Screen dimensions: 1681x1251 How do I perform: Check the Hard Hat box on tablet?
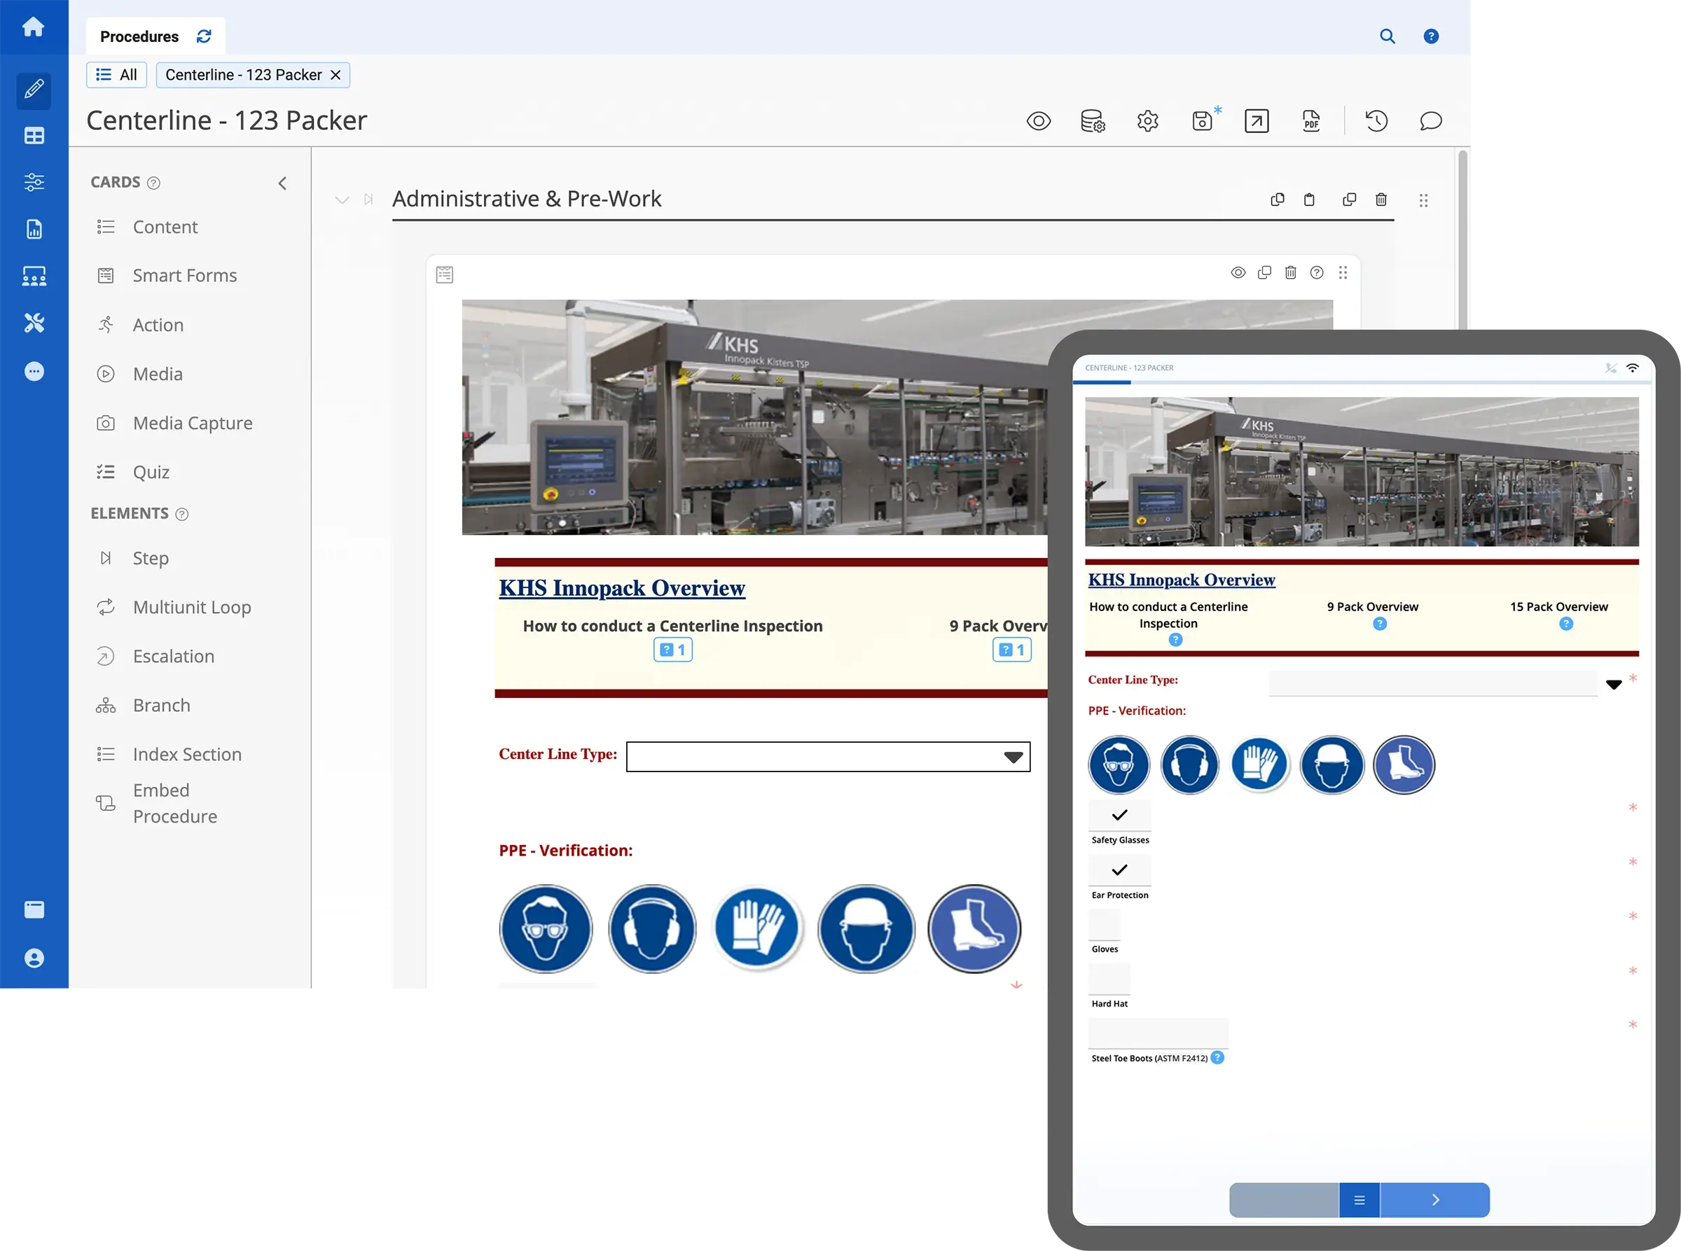point(1109,979)
